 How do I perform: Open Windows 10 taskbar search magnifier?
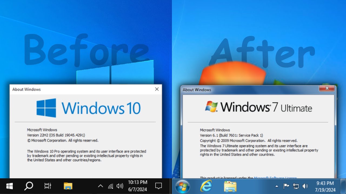29,186
